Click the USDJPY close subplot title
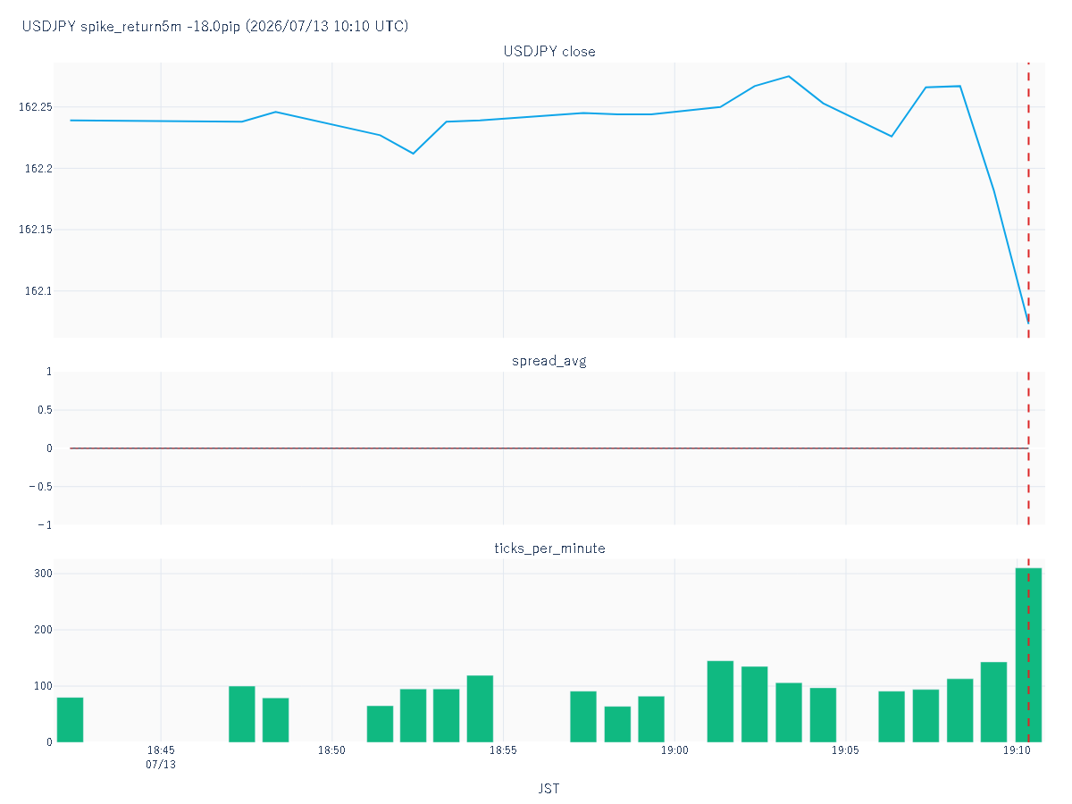The height and width of the screenshot is (804, 1072). [549, 52]
